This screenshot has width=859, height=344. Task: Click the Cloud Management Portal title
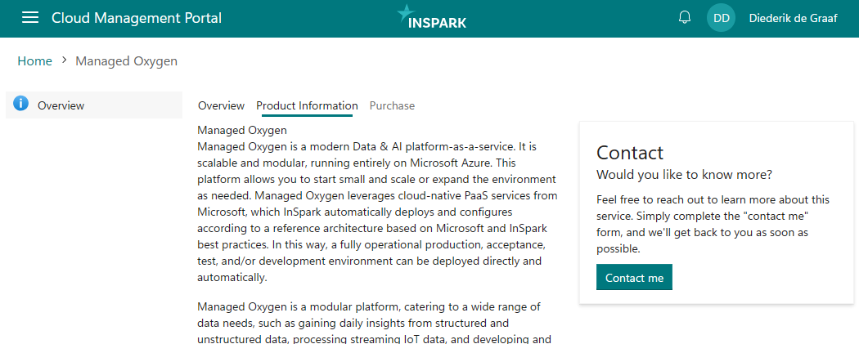click(x=137, y=18)
